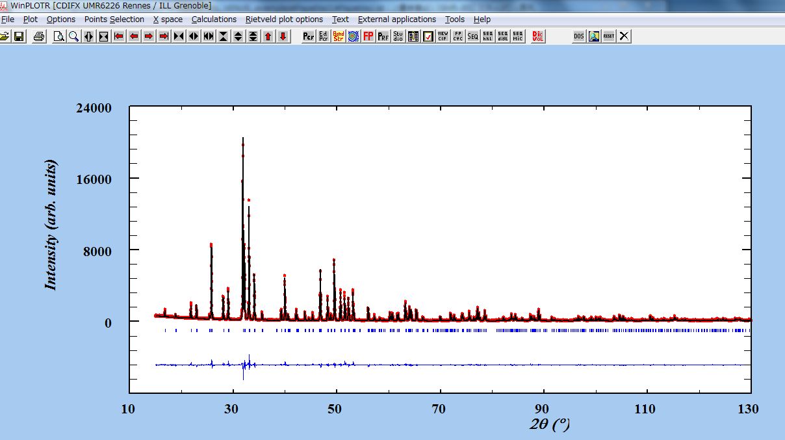
Task: Click the SEQ hkl toolbar icon
Action: coord(487,36)
